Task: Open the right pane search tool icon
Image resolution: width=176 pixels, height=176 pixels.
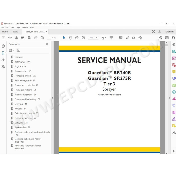Action: 174,45
